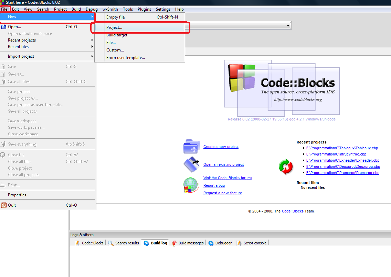The width and height of the screenshot is (391, 277).
Task: Select Empty file from New submenu
Action: coord(140,17)
